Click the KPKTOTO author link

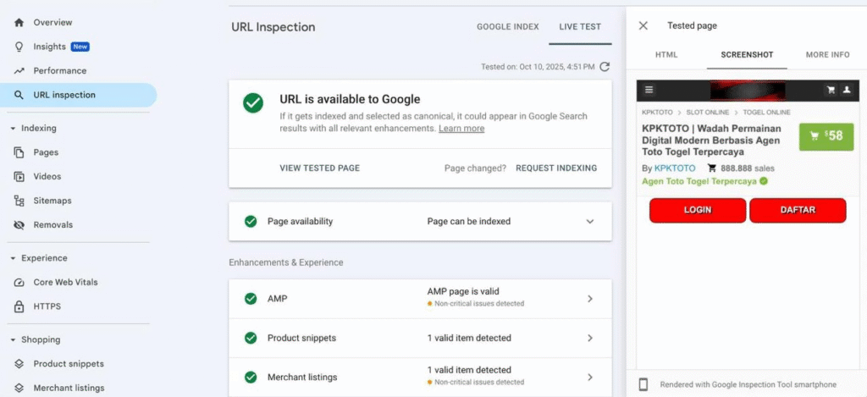pyautogui.click(x=675, y=168)
